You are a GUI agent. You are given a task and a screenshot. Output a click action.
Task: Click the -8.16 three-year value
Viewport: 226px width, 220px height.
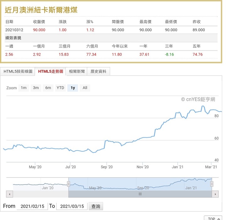[169, 55]
